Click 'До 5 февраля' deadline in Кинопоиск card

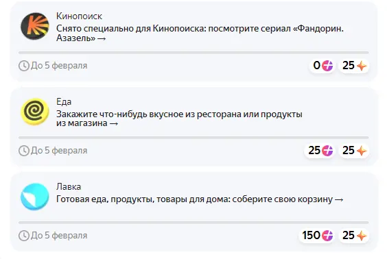tap(59, 66)
